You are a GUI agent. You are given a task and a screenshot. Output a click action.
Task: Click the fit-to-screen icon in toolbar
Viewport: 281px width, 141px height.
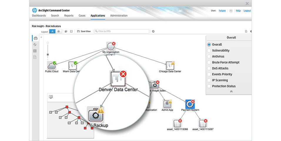tap(71, 31)
